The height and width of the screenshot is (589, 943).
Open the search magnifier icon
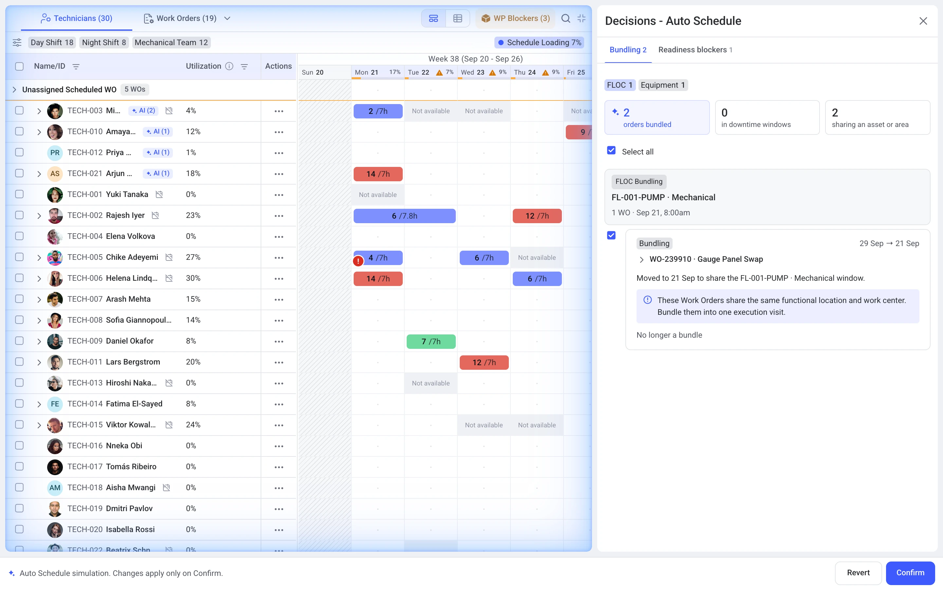[565, 18]
